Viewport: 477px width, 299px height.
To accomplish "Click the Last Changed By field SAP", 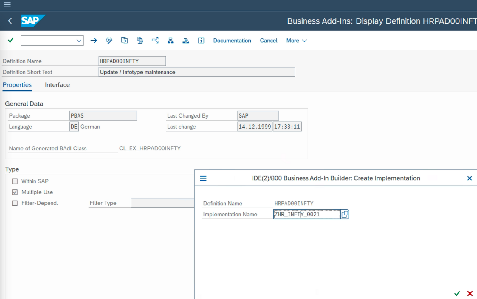I will pyautogui.click(x=258, y=116).
